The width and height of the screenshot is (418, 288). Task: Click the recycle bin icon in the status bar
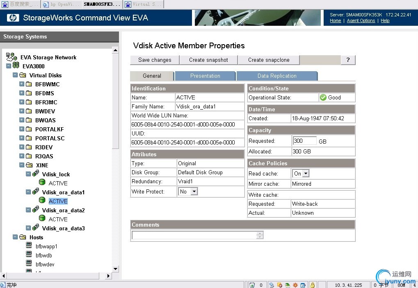coord(252,285)
